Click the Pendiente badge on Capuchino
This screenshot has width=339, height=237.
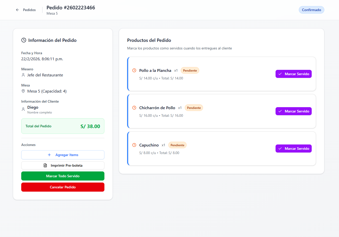coord(177,145)
